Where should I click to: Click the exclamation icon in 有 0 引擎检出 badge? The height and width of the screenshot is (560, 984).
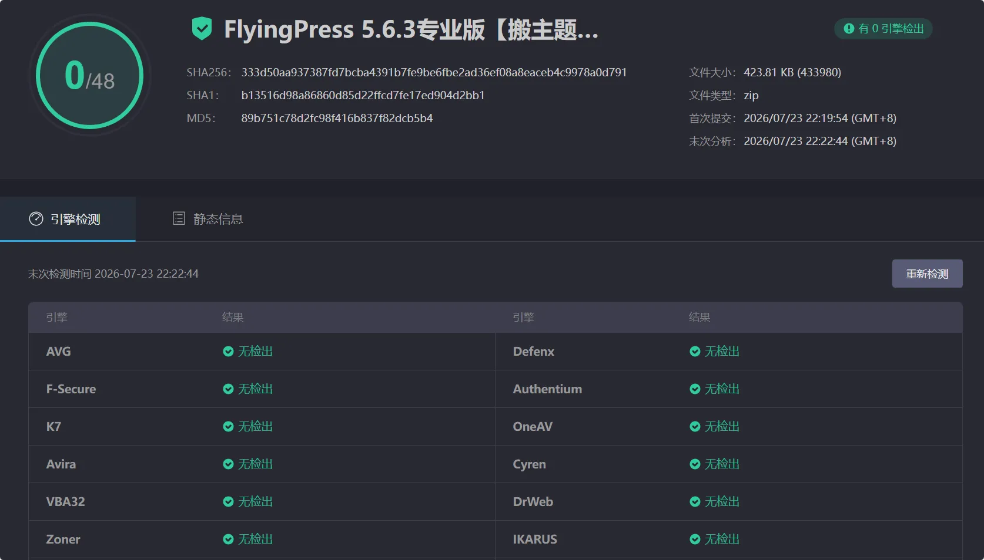pyautogui.click(x=849, y=28)
